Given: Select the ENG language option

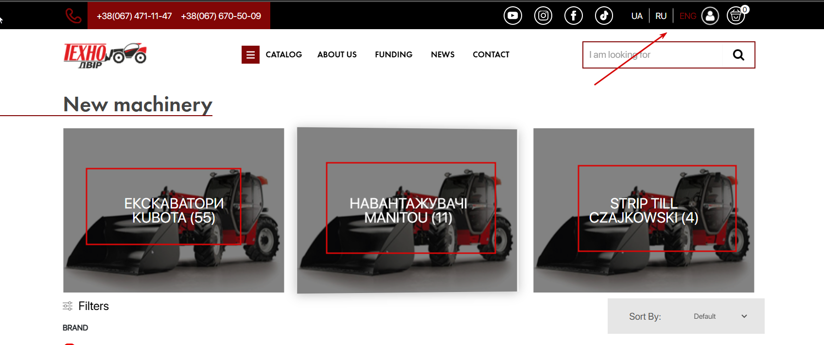Looking at the screenshot, I should [x=688, y=16].
